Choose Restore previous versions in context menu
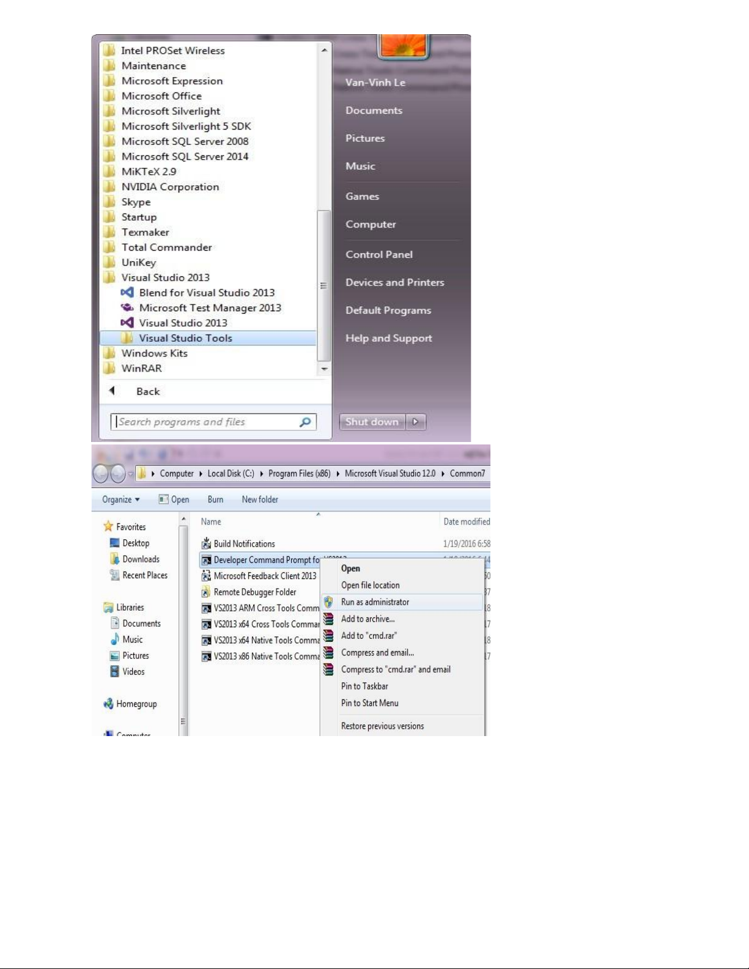This screenshot has width=749, height=969. coord(402,726)
